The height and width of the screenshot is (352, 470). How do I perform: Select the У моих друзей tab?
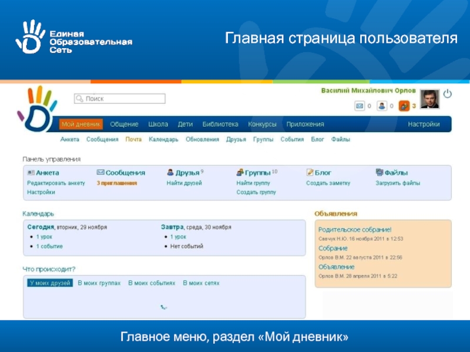coord(50,283)
